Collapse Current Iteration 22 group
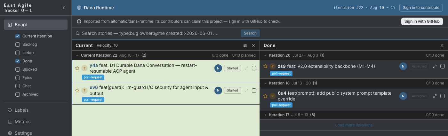The width and height of the screenshot is (448, 136). click(x=77, y=55)
